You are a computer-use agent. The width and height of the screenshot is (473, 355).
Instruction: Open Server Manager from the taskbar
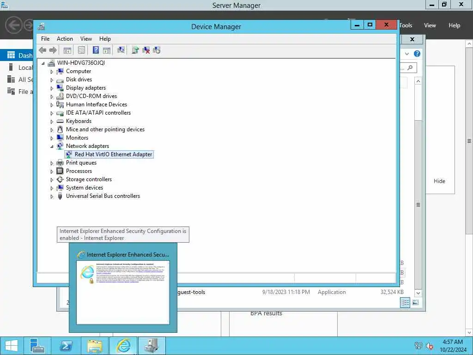click(37, 346)
